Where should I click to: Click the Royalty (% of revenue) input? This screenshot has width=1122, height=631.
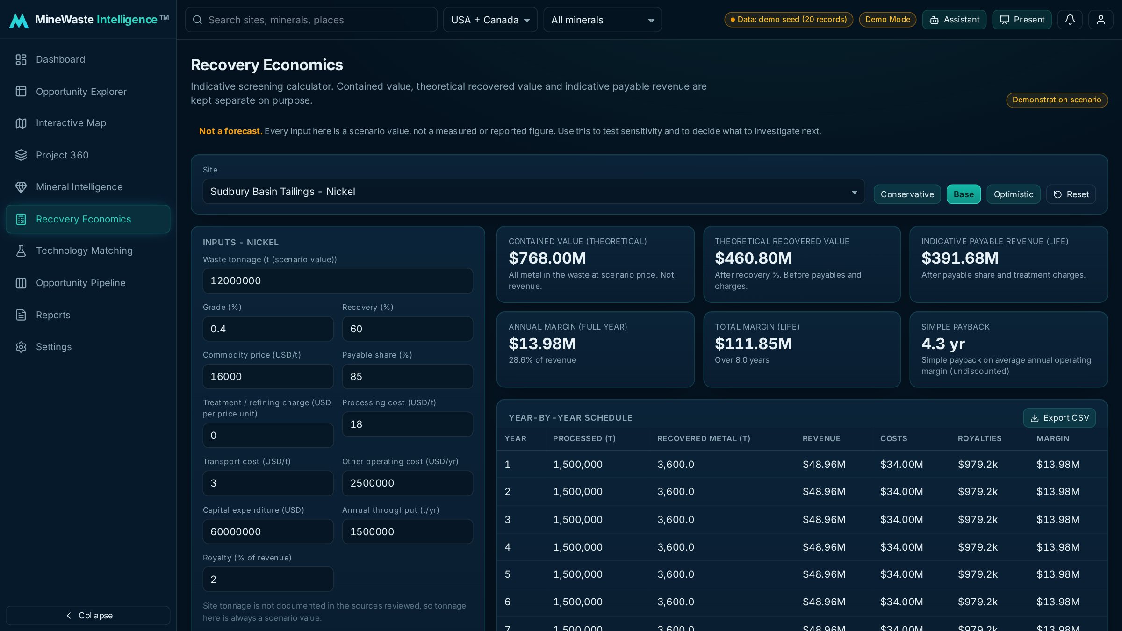(x=268, y=579)
